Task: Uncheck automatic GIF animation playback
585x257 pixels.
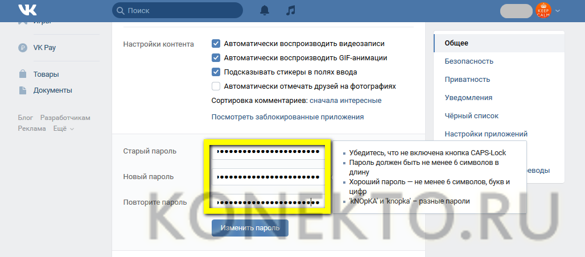Action: tap(216, 57)
